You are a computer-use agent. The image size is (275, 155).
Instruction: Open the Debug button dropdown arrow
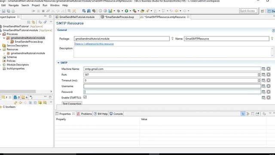122,11
